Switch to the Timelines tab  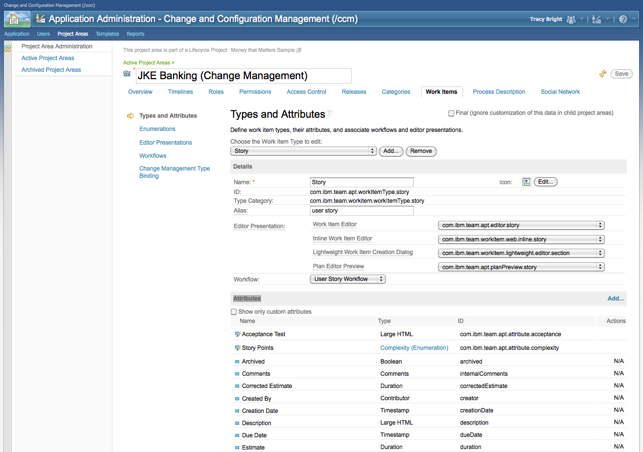click(x=180, y=92)
